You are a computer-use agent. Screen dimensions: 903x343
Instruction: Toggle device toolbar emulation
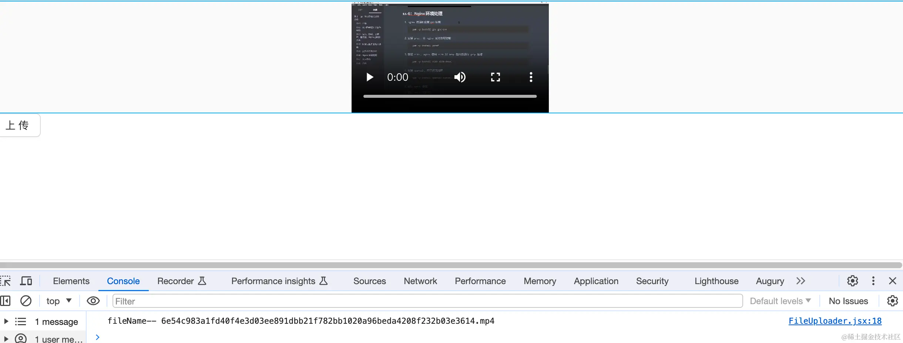coord(26,281)
